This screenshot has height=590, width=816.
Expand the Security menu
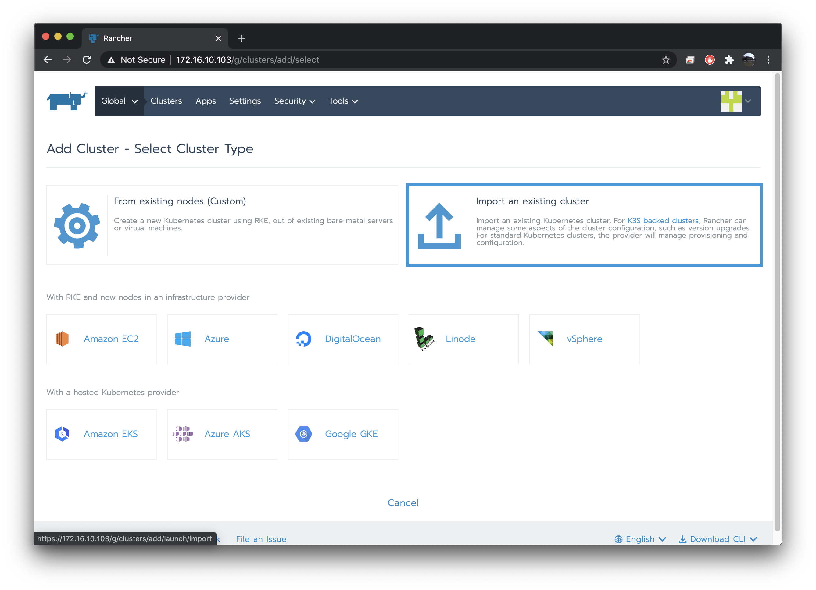tap(294, 101)
